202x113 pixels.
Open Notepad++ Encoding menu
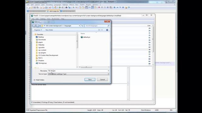(x=49, y=5)
